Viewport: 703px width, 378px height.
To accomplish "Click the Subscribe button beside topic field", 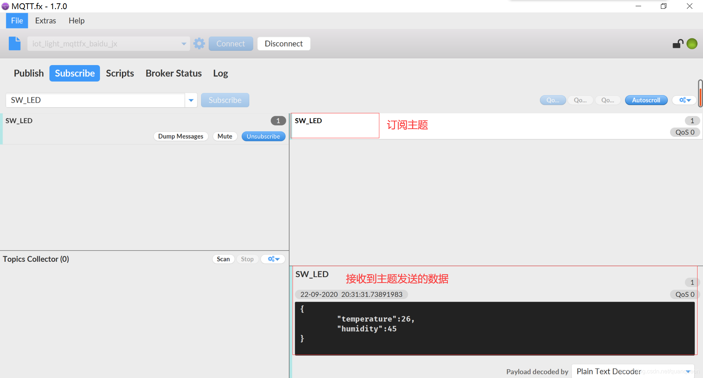I will click(225, 100).
